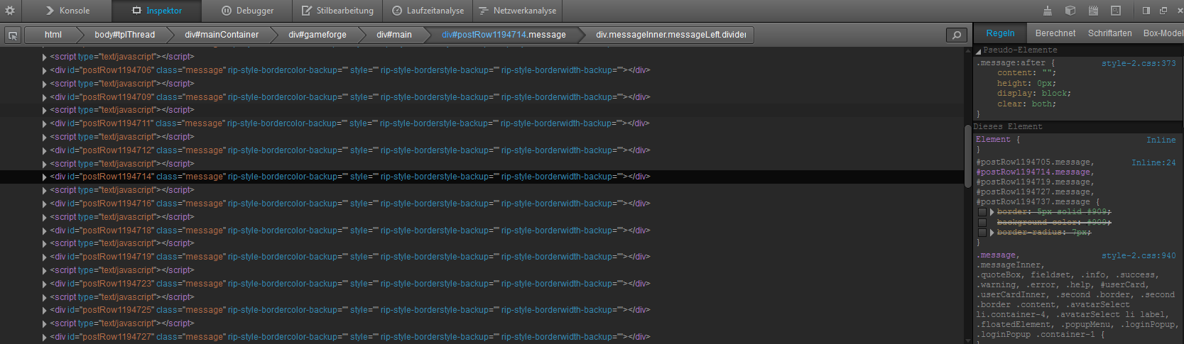Activate the element picker icon
This screenshot has width=1184, height=344.
[x=12, y=35]
